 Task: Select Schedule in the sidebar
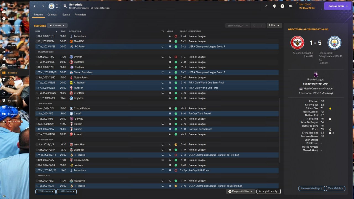point(15,73)
